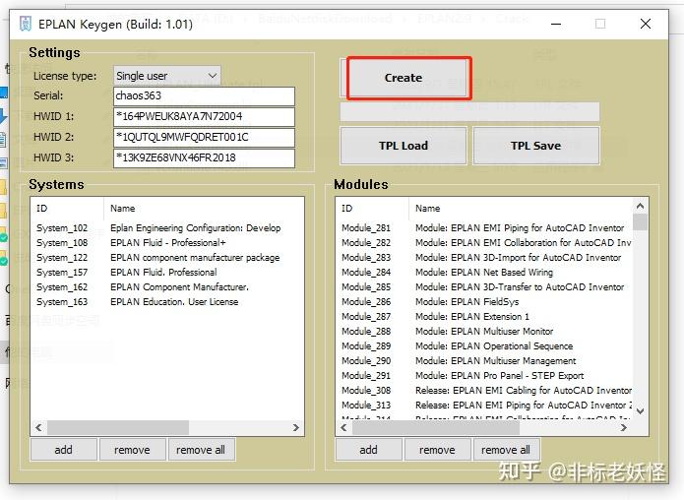Minimize the EPLAN Keygen window
The height and width of the screenshot is (500, 684).
click(556, 24)
